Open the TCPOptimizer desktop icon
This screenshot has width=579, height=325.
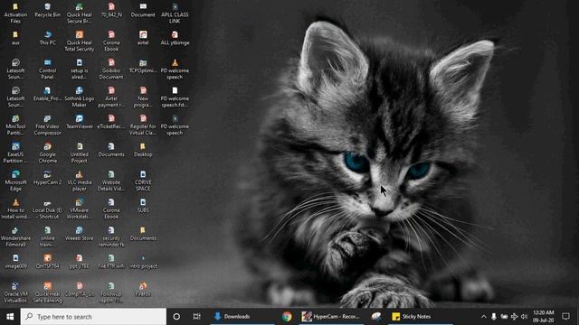143,66
